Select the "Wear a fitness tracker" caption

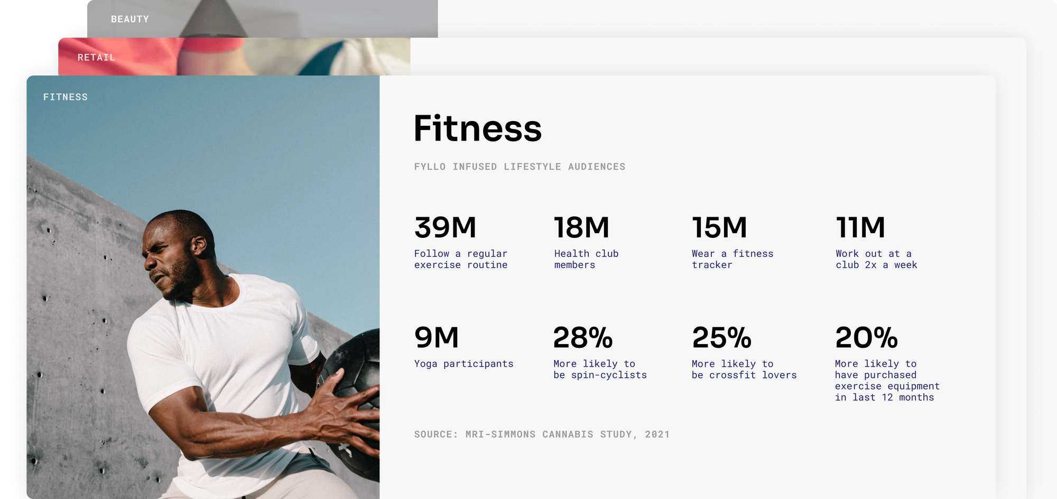point(732,260)
